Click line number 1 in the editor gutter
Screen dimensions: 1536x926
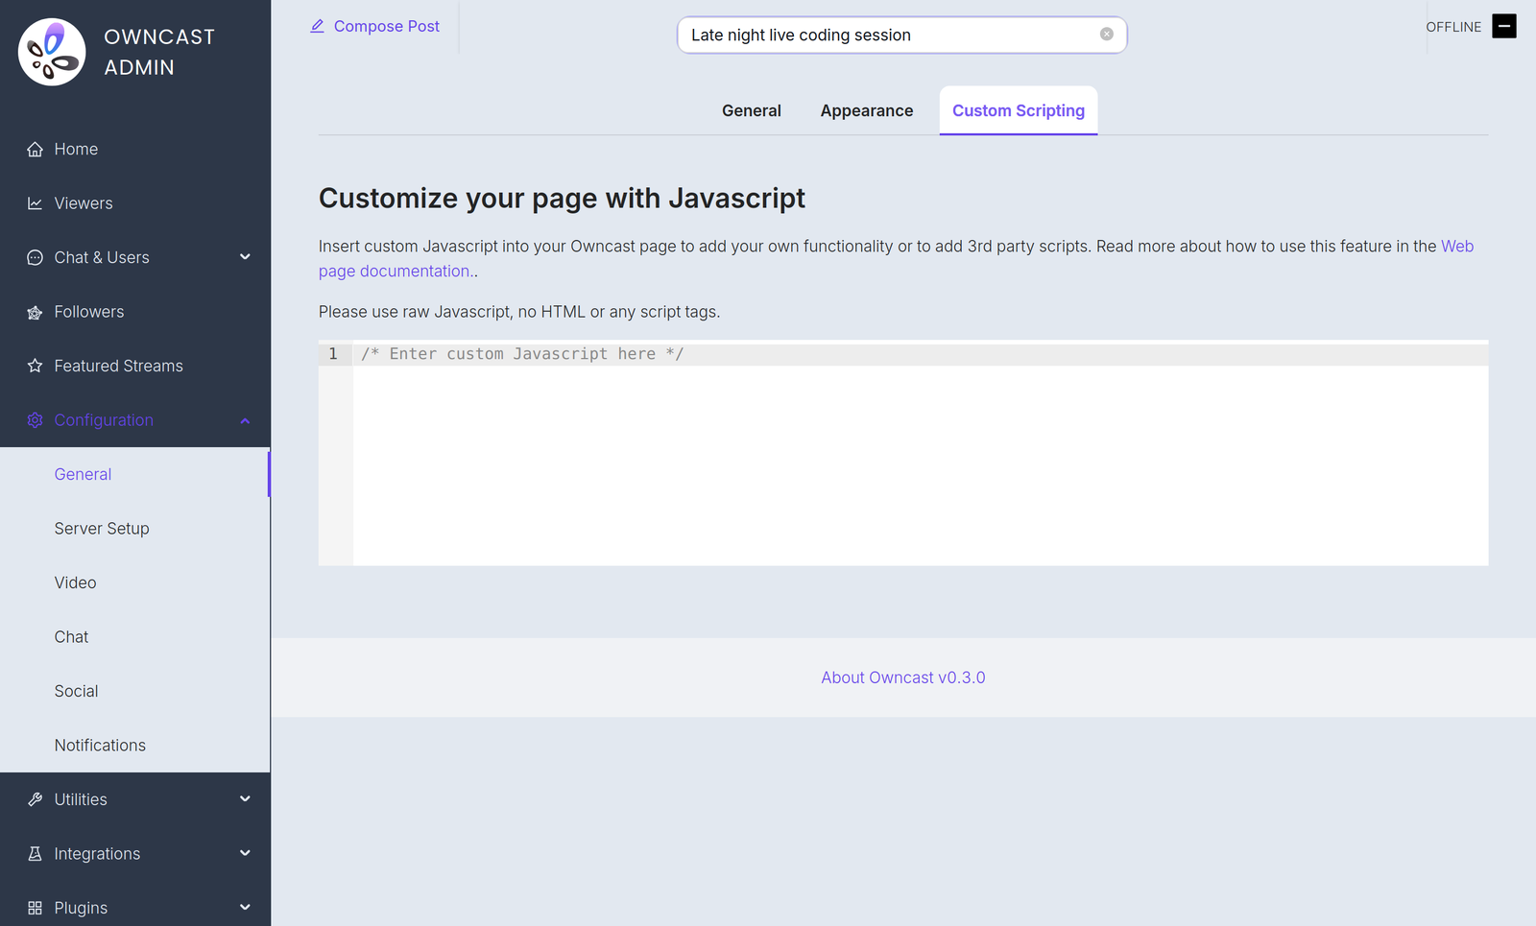pos(333,354)
